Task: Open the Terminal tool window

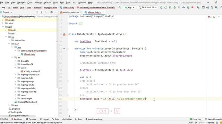Action: coord(31,119)
